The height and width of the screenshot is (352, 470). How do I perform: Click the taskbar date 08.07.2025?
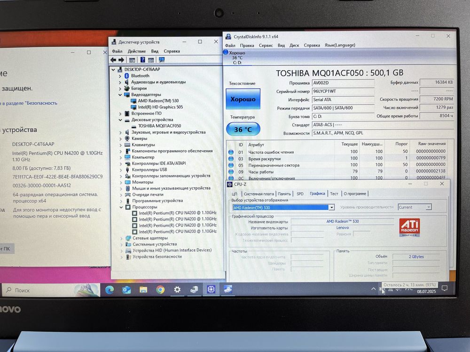click(426, 291)
